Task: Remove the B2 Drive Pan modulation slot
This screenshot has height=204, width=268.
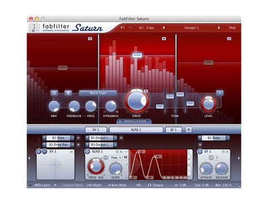Action: [x=72, y=145]
